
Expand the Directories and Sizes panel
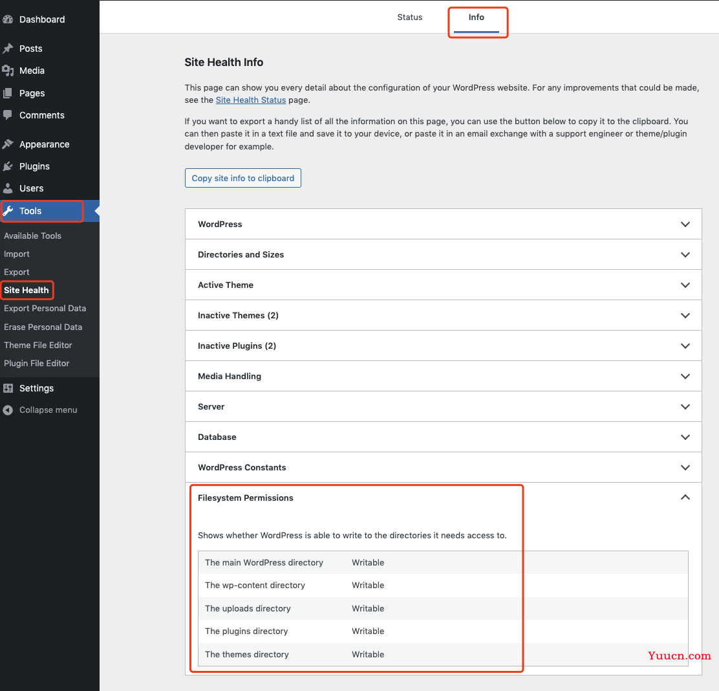tap(685, 255)
